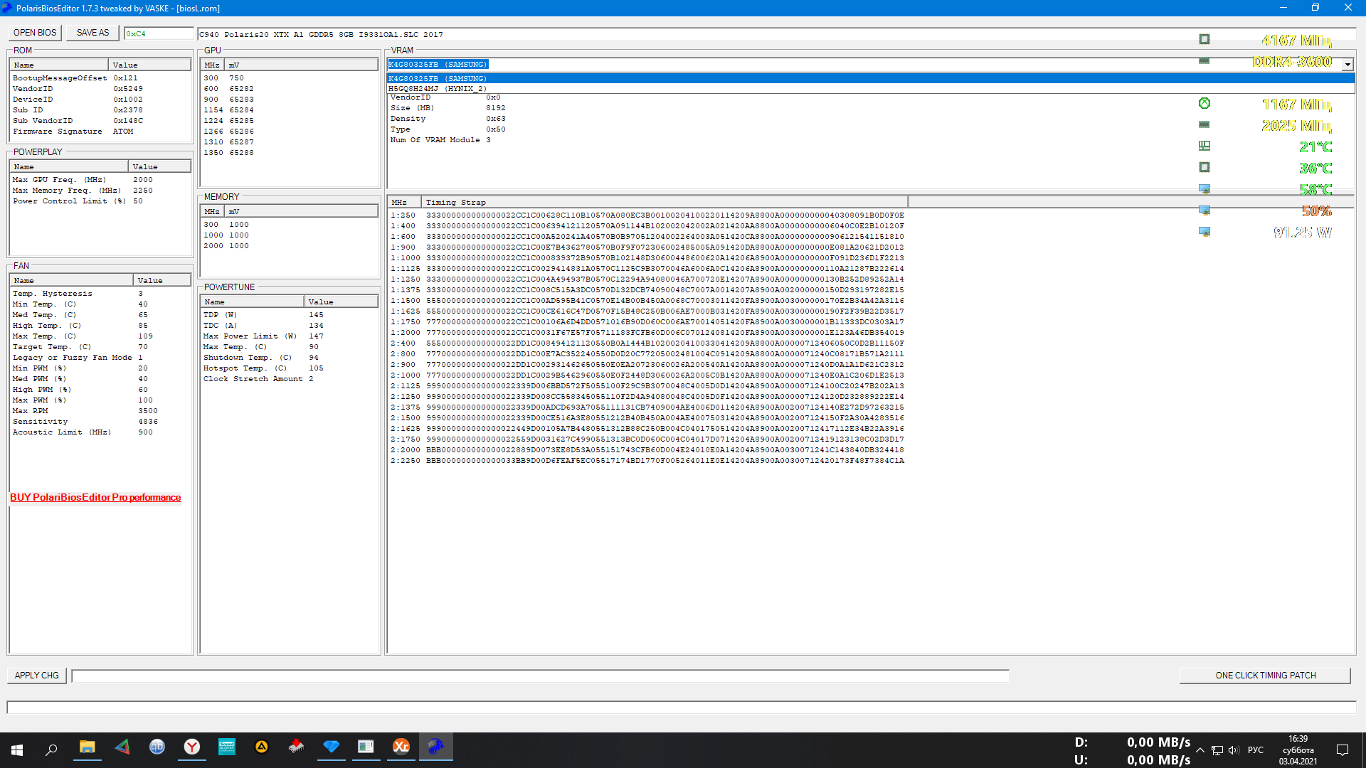Select Max RPM row in FAN
Screen dimensions: 1366x768
coord(100,410)
